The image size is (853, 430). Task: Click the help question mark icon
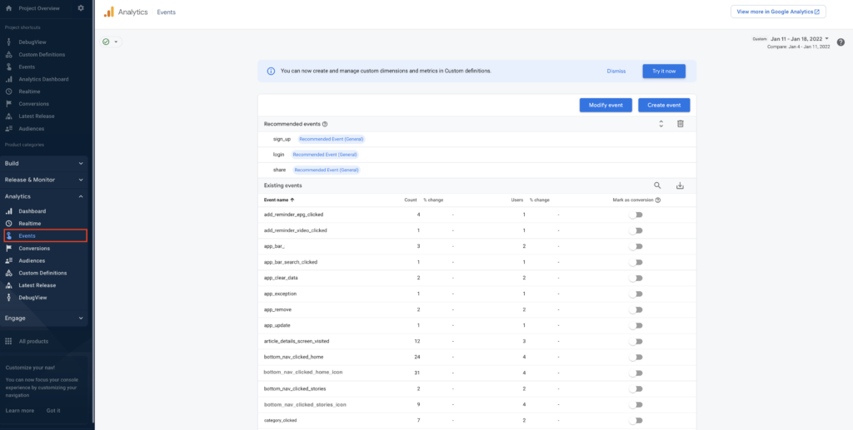(841, 42)
